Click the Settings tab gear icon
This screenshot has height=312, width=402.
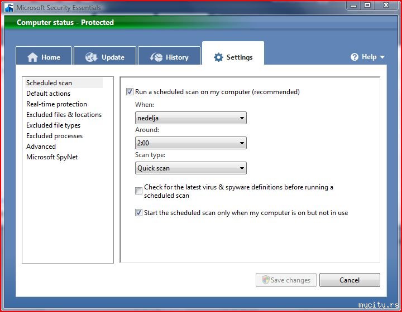pyautogui.click(x=218, y=57)
